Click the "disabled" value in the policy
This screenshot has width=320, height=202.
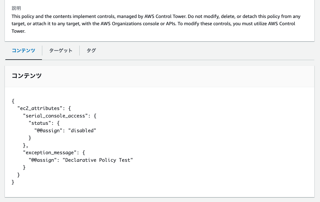(x=82, y=131)
